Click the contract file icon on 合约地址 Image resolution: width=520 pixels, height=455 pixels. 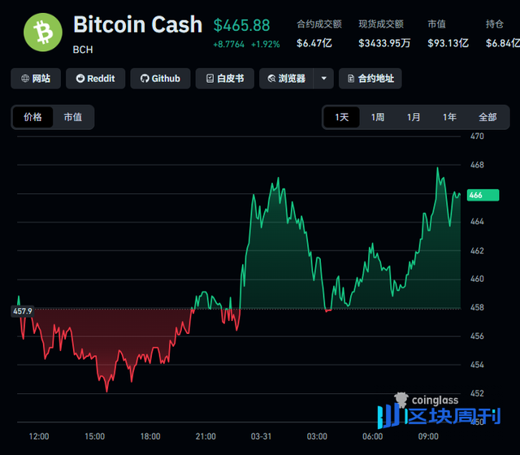pyautogui.click(x=351, y=79)
